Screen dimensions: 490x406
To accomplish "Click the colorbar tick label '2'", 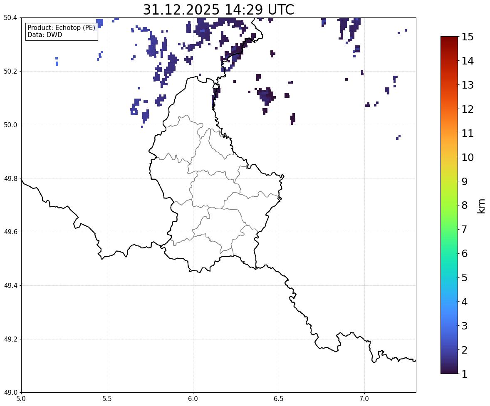I will pos(465,350).
